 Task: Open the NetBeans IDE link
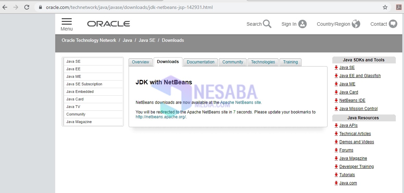[352, 100]
